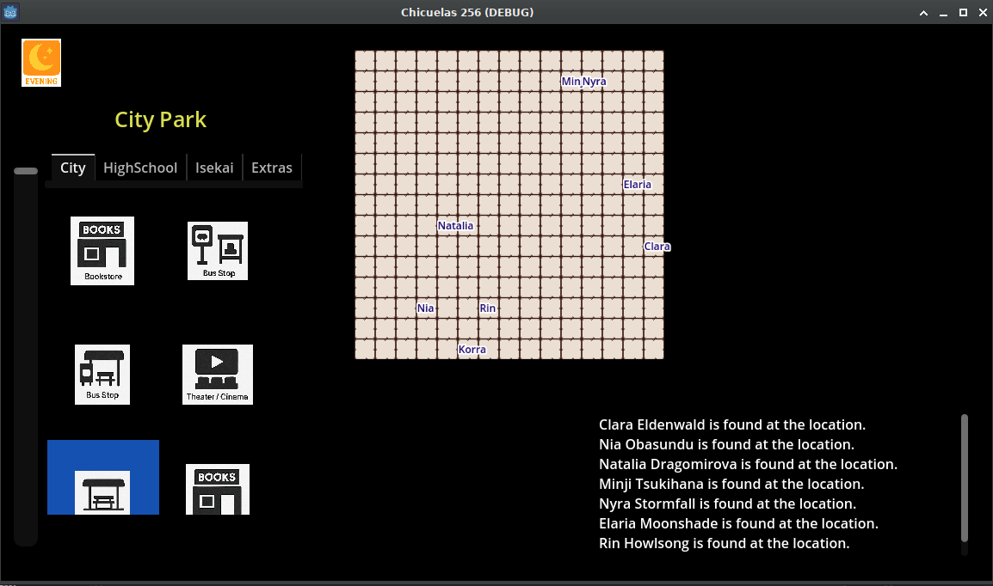993x586 pixels.
Task: Open the Bookstore location icon
Action: (102, 251)
